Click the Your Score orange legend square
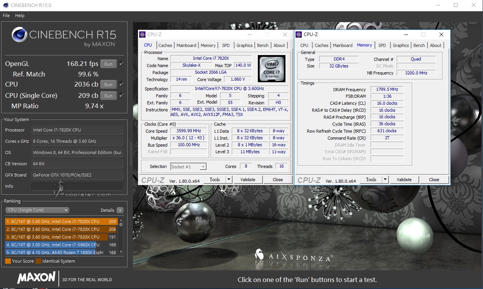The width and height of the screenshot is (483, 289). (x=8, y=261)
